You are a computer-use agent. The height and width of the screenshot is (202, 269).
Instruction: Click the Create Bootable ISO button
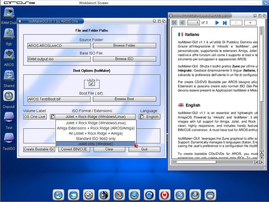point(39,149)
